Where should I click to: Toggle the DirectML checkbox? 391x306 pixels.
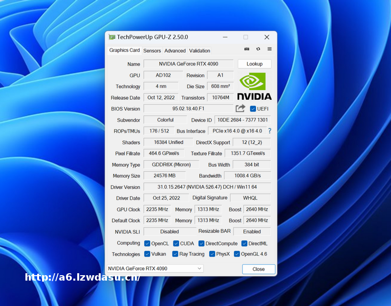coord(244,243)
